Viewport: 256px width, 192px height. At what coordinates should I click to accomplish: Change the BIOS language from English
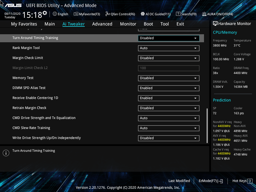[60, 14]
